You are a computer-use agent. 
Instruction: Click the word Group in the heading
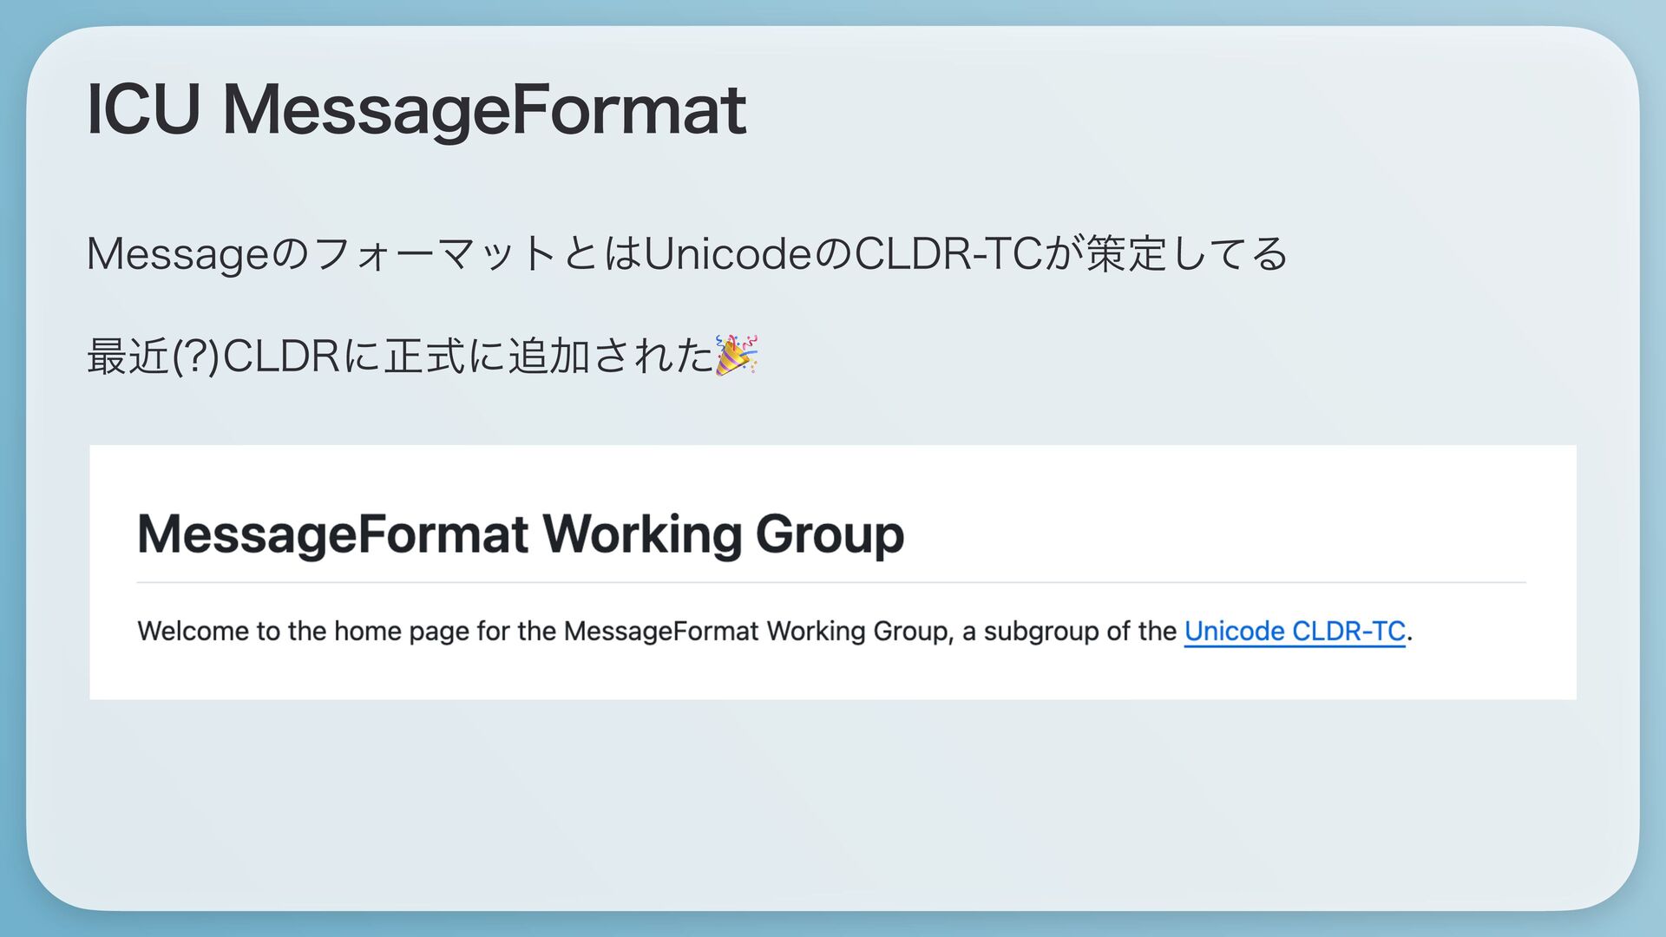click(x=830, y=534)
